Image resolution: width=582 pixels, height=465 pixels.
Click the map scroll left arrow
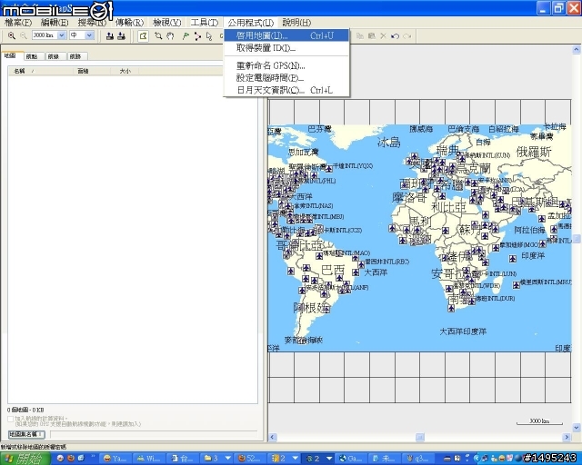(x=273, y=437)
